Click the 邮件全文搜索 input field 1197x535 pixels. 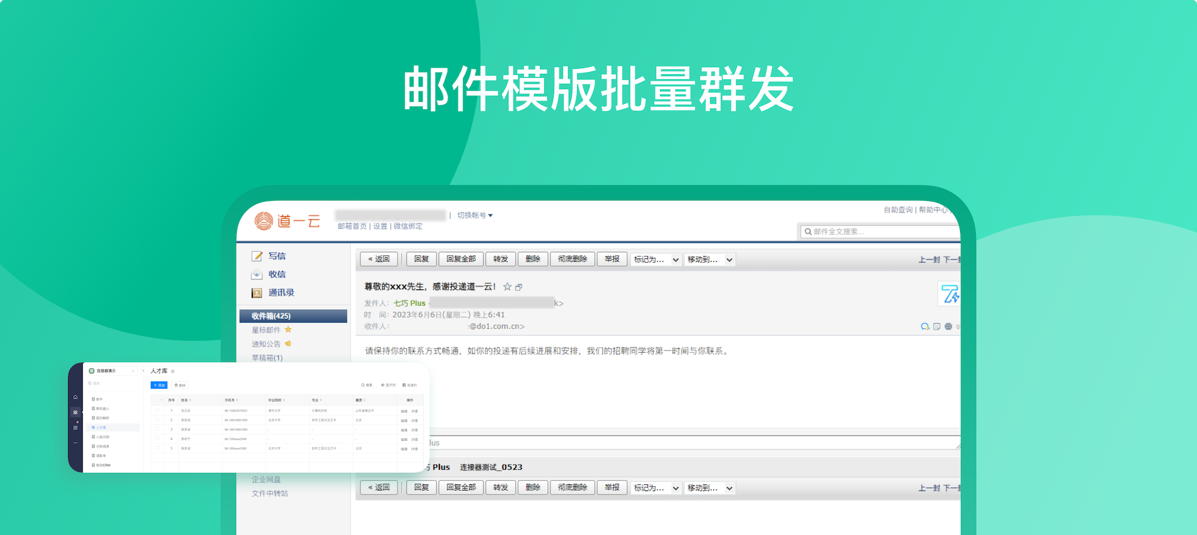click(x=881, y=231)
